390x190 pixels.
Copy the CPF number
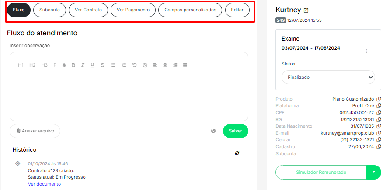click(379, 112)
